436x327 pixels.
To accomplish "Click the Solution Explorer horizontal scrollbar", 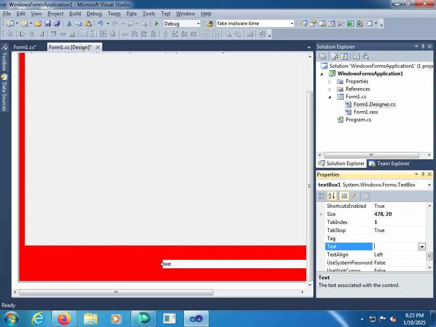I will (x=371, y=155).
